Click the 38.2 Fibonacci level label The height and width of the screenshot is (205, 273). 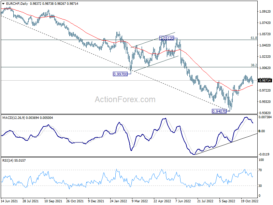point(254,65)
